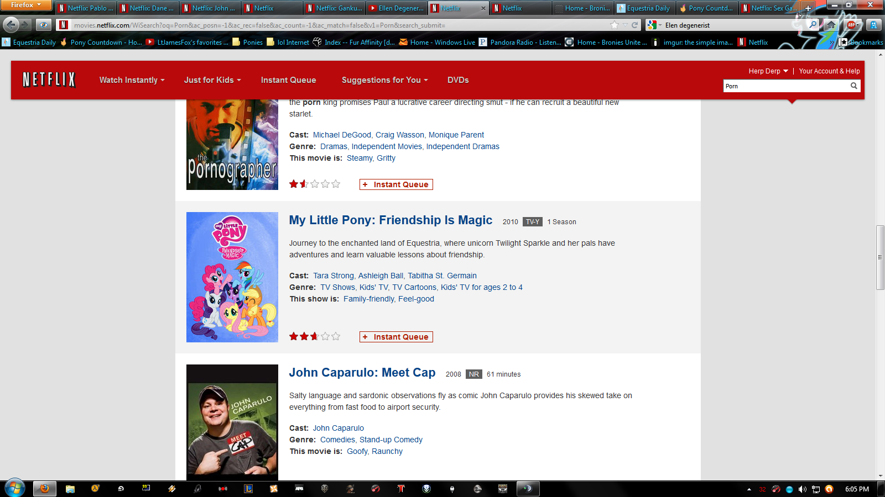Click the Your Account & Help link
885x497 pixels.
pyautogui.click(x=829, y=71)
